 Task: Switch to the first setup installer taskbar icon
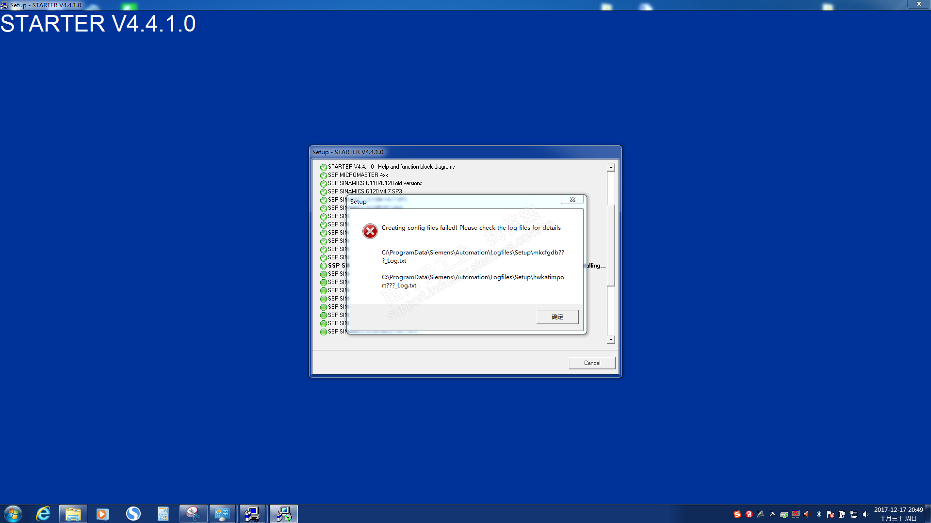click(x=253, y=514)
